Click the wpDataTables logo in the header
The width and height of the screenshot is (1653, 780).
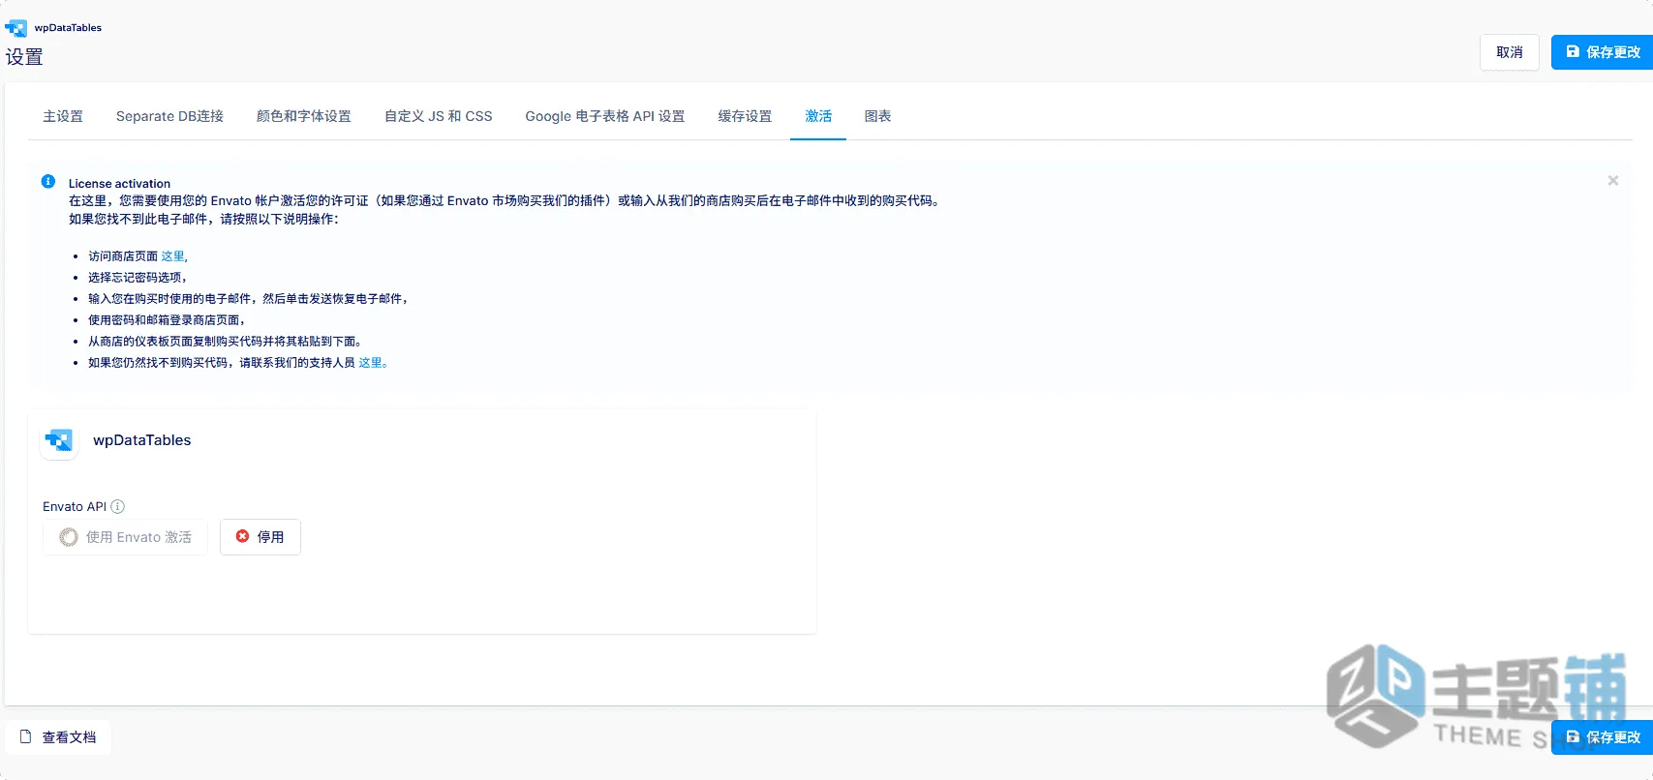[x=16, y=28]
